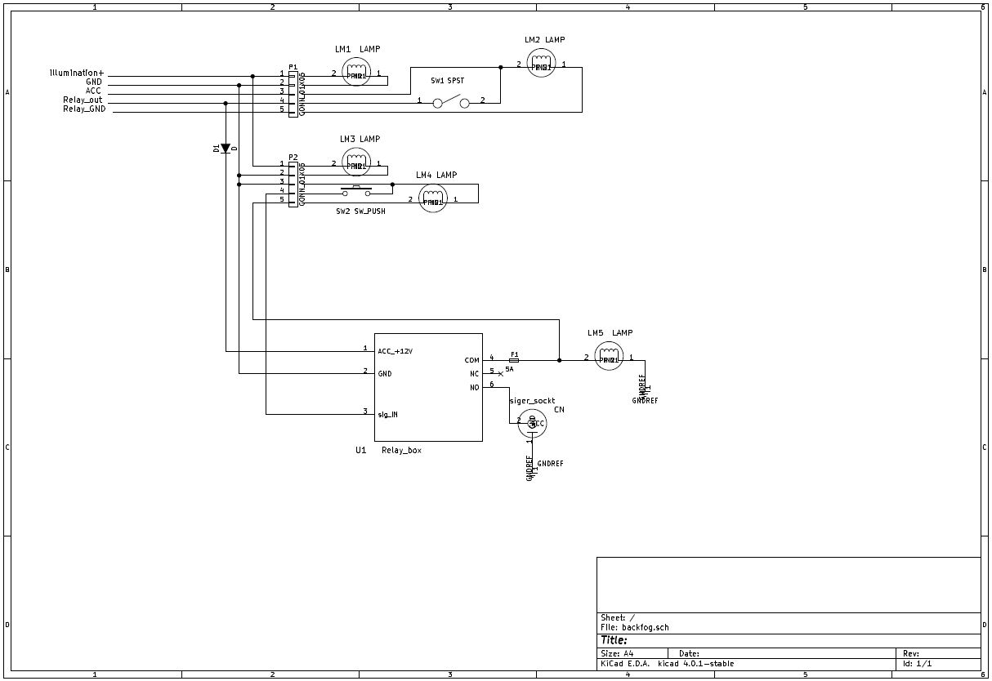Click the 'Illumination+' net label

(x=77, y=73)
